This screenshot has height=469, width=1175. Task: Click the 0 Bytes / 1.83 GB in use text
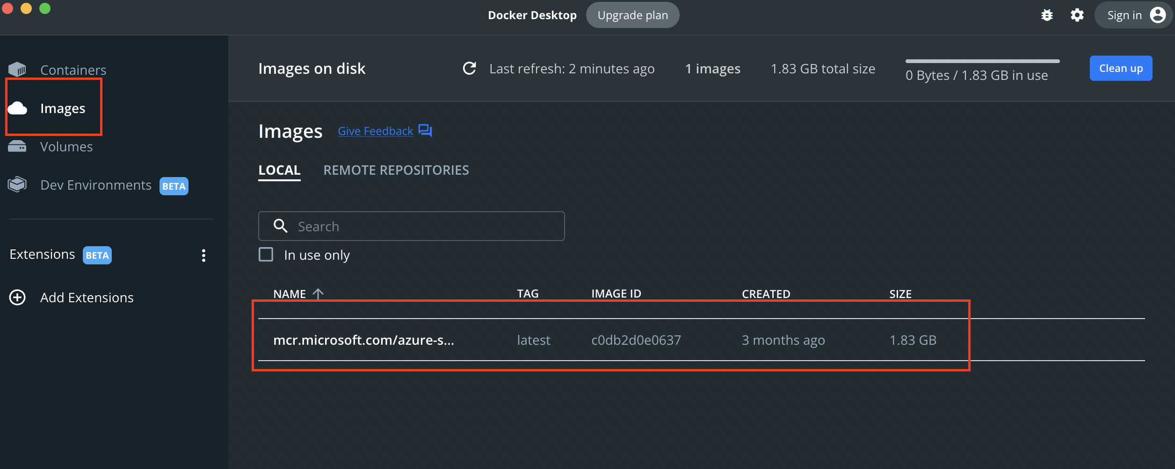tap(977, 76)
